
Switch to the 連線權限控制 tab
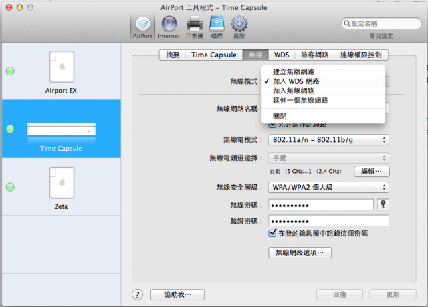tap(361, 55)
